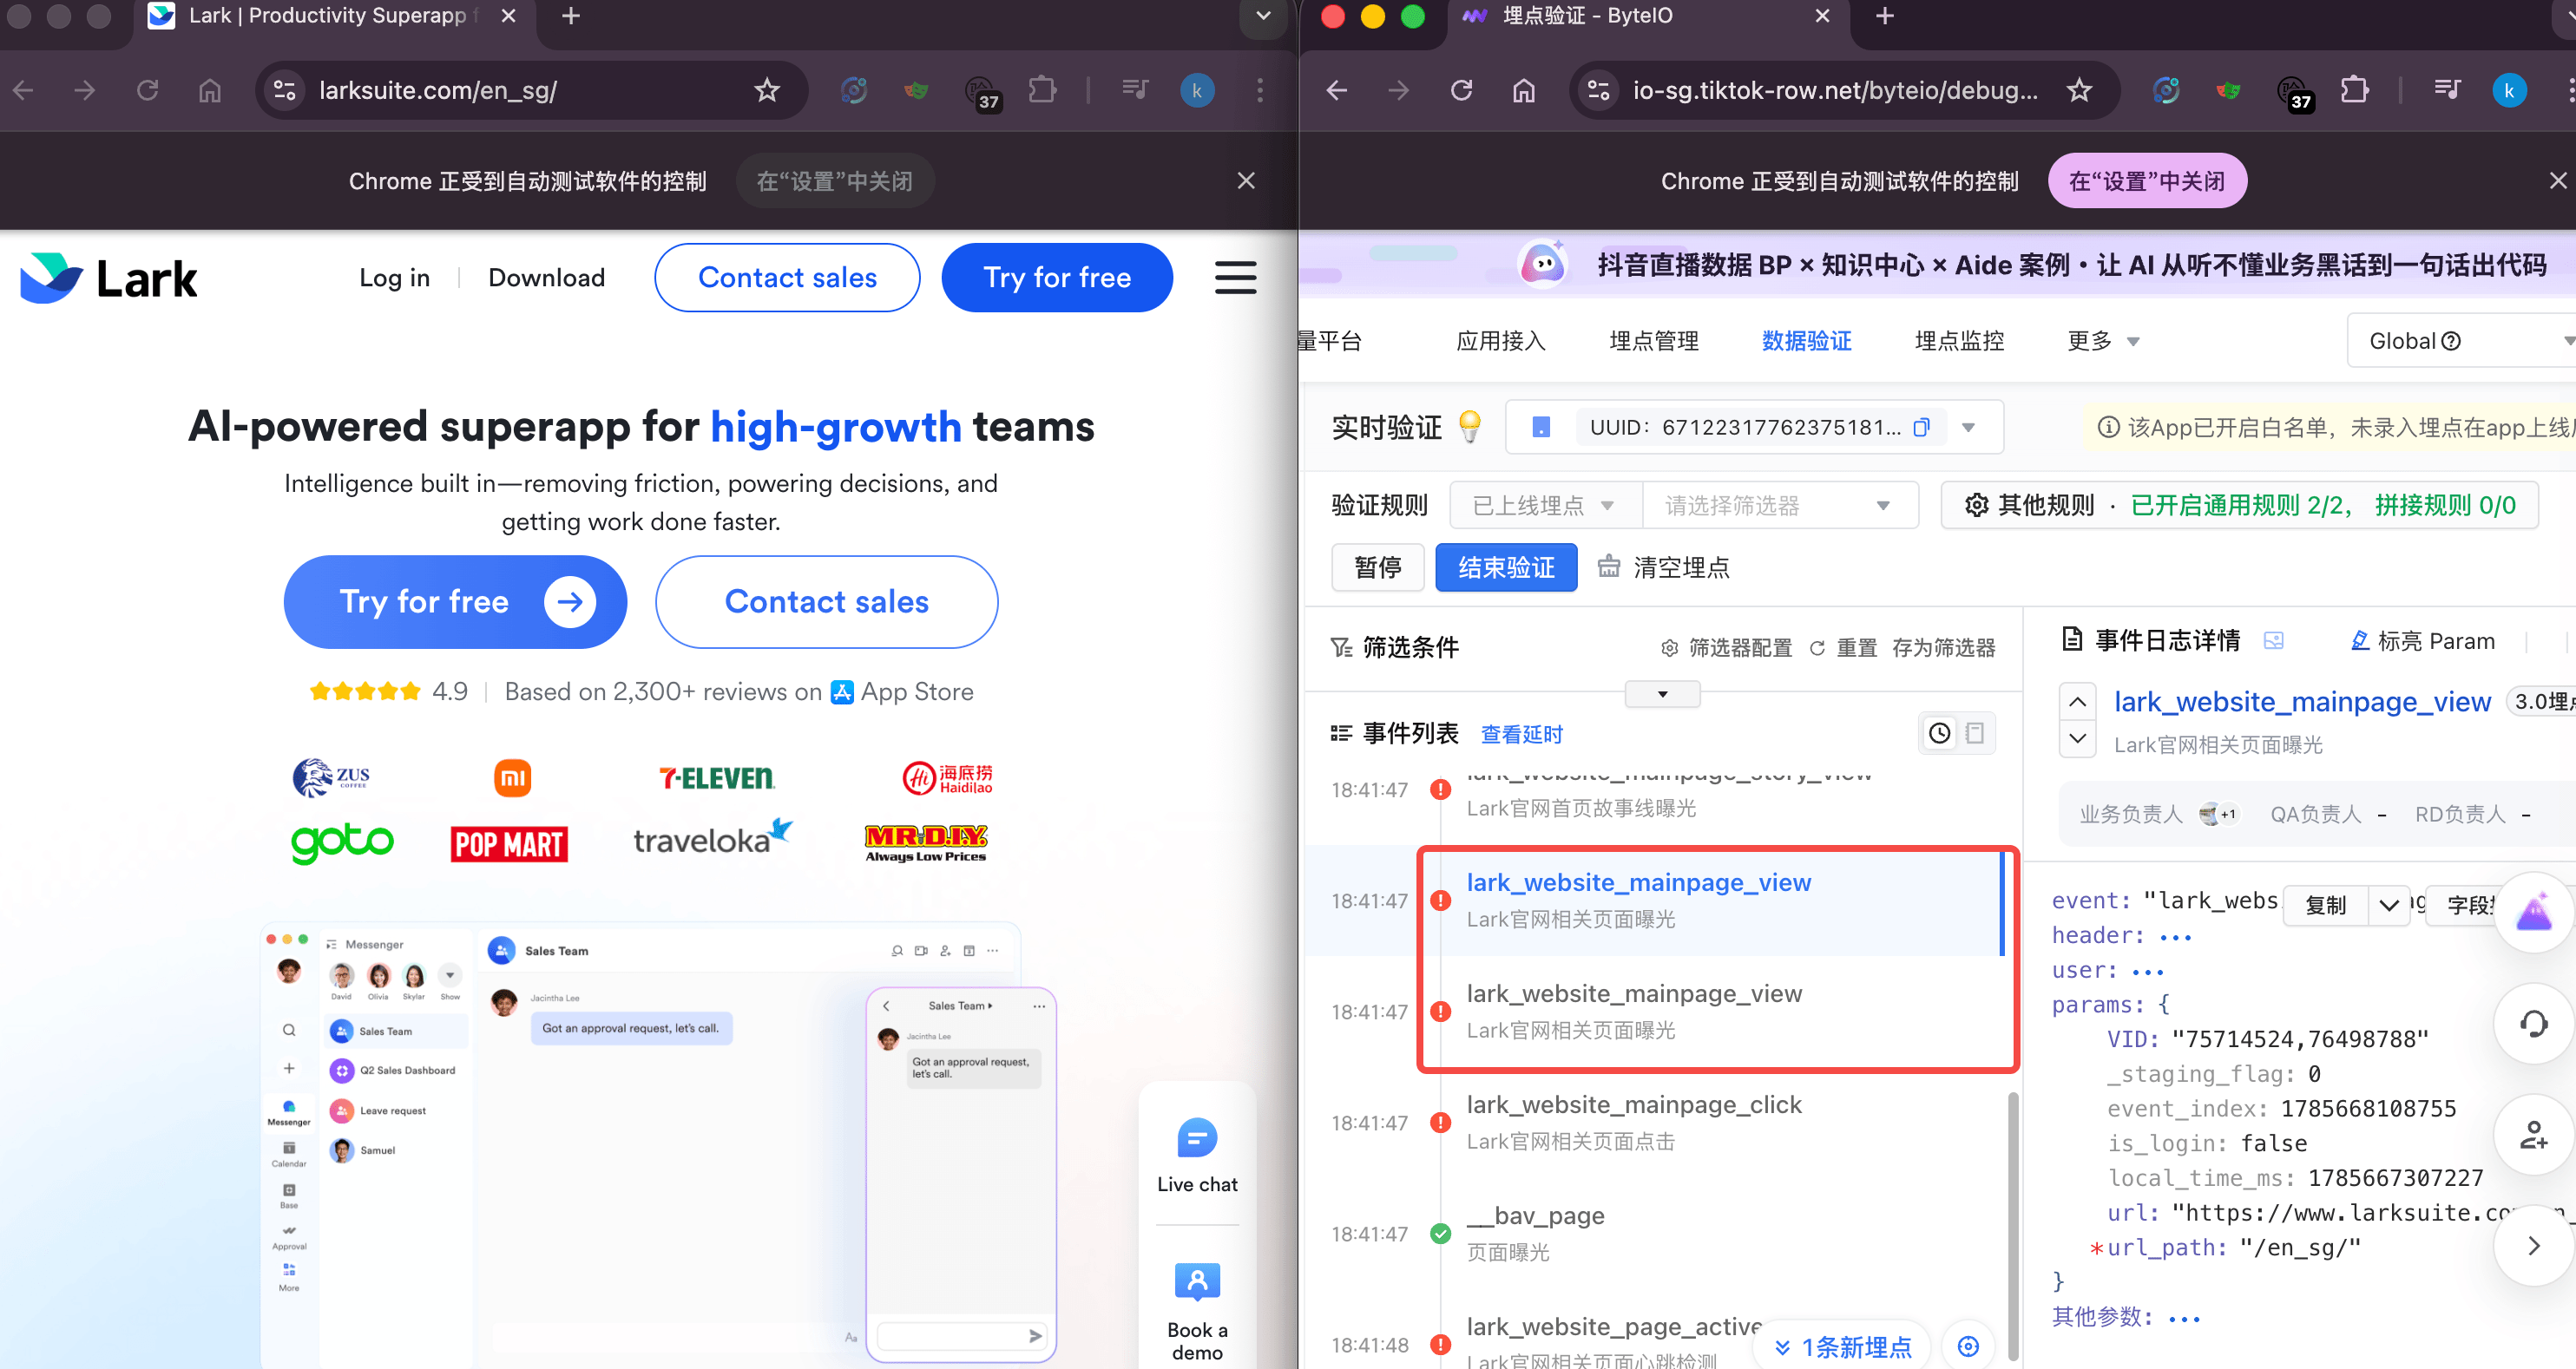Open 筛选器配置 filter settings
This screenshot has height=1369, width=2576.
click(x=1726, y=649)
